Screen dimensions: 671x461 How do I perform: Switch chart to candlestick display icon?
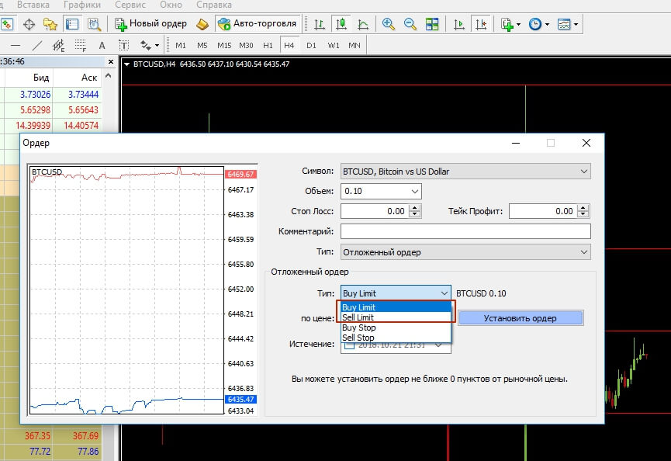pyautogui.click(x=341, y=24)
